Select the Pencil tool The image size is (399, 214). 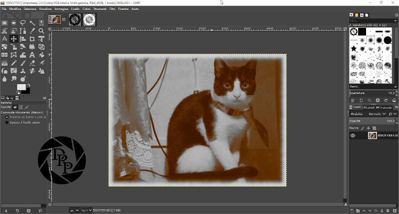(x=14, y=63)
